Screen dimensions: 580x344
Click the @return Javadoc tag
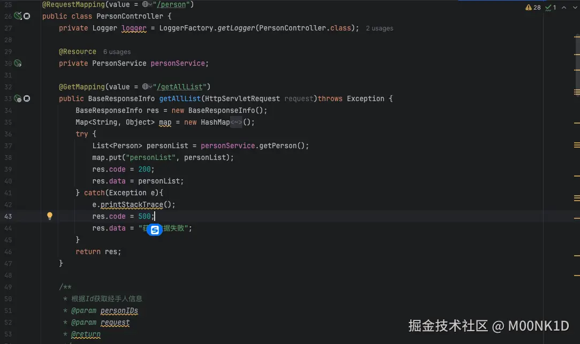pyautogui.click(x=85, y=334)
